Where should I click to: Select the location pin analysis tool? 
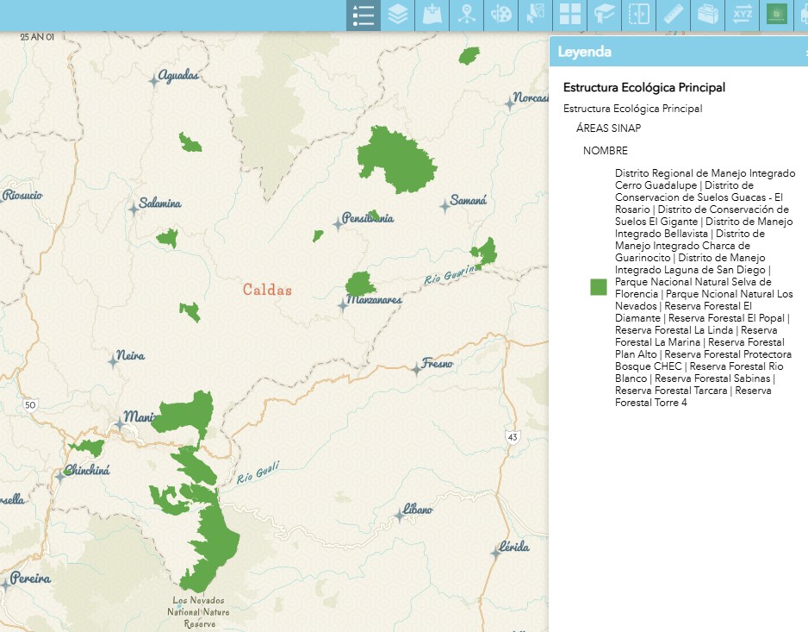(466, 16)
